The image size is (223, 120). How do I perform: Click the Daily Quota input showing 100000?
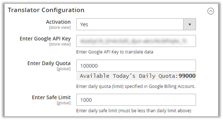[x=136, y=66]
